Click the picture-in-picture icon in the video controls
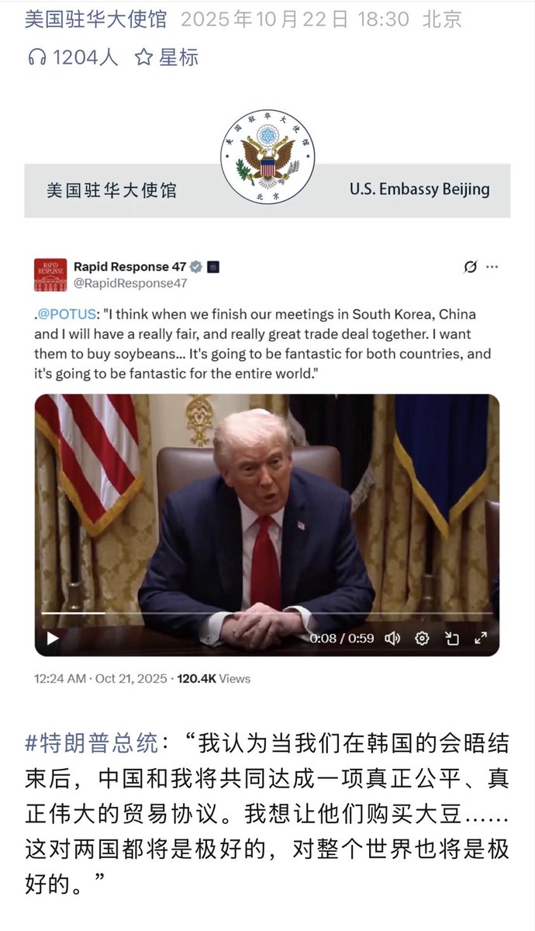The width and height of the screenshot is (535, 931). [451, 639]
